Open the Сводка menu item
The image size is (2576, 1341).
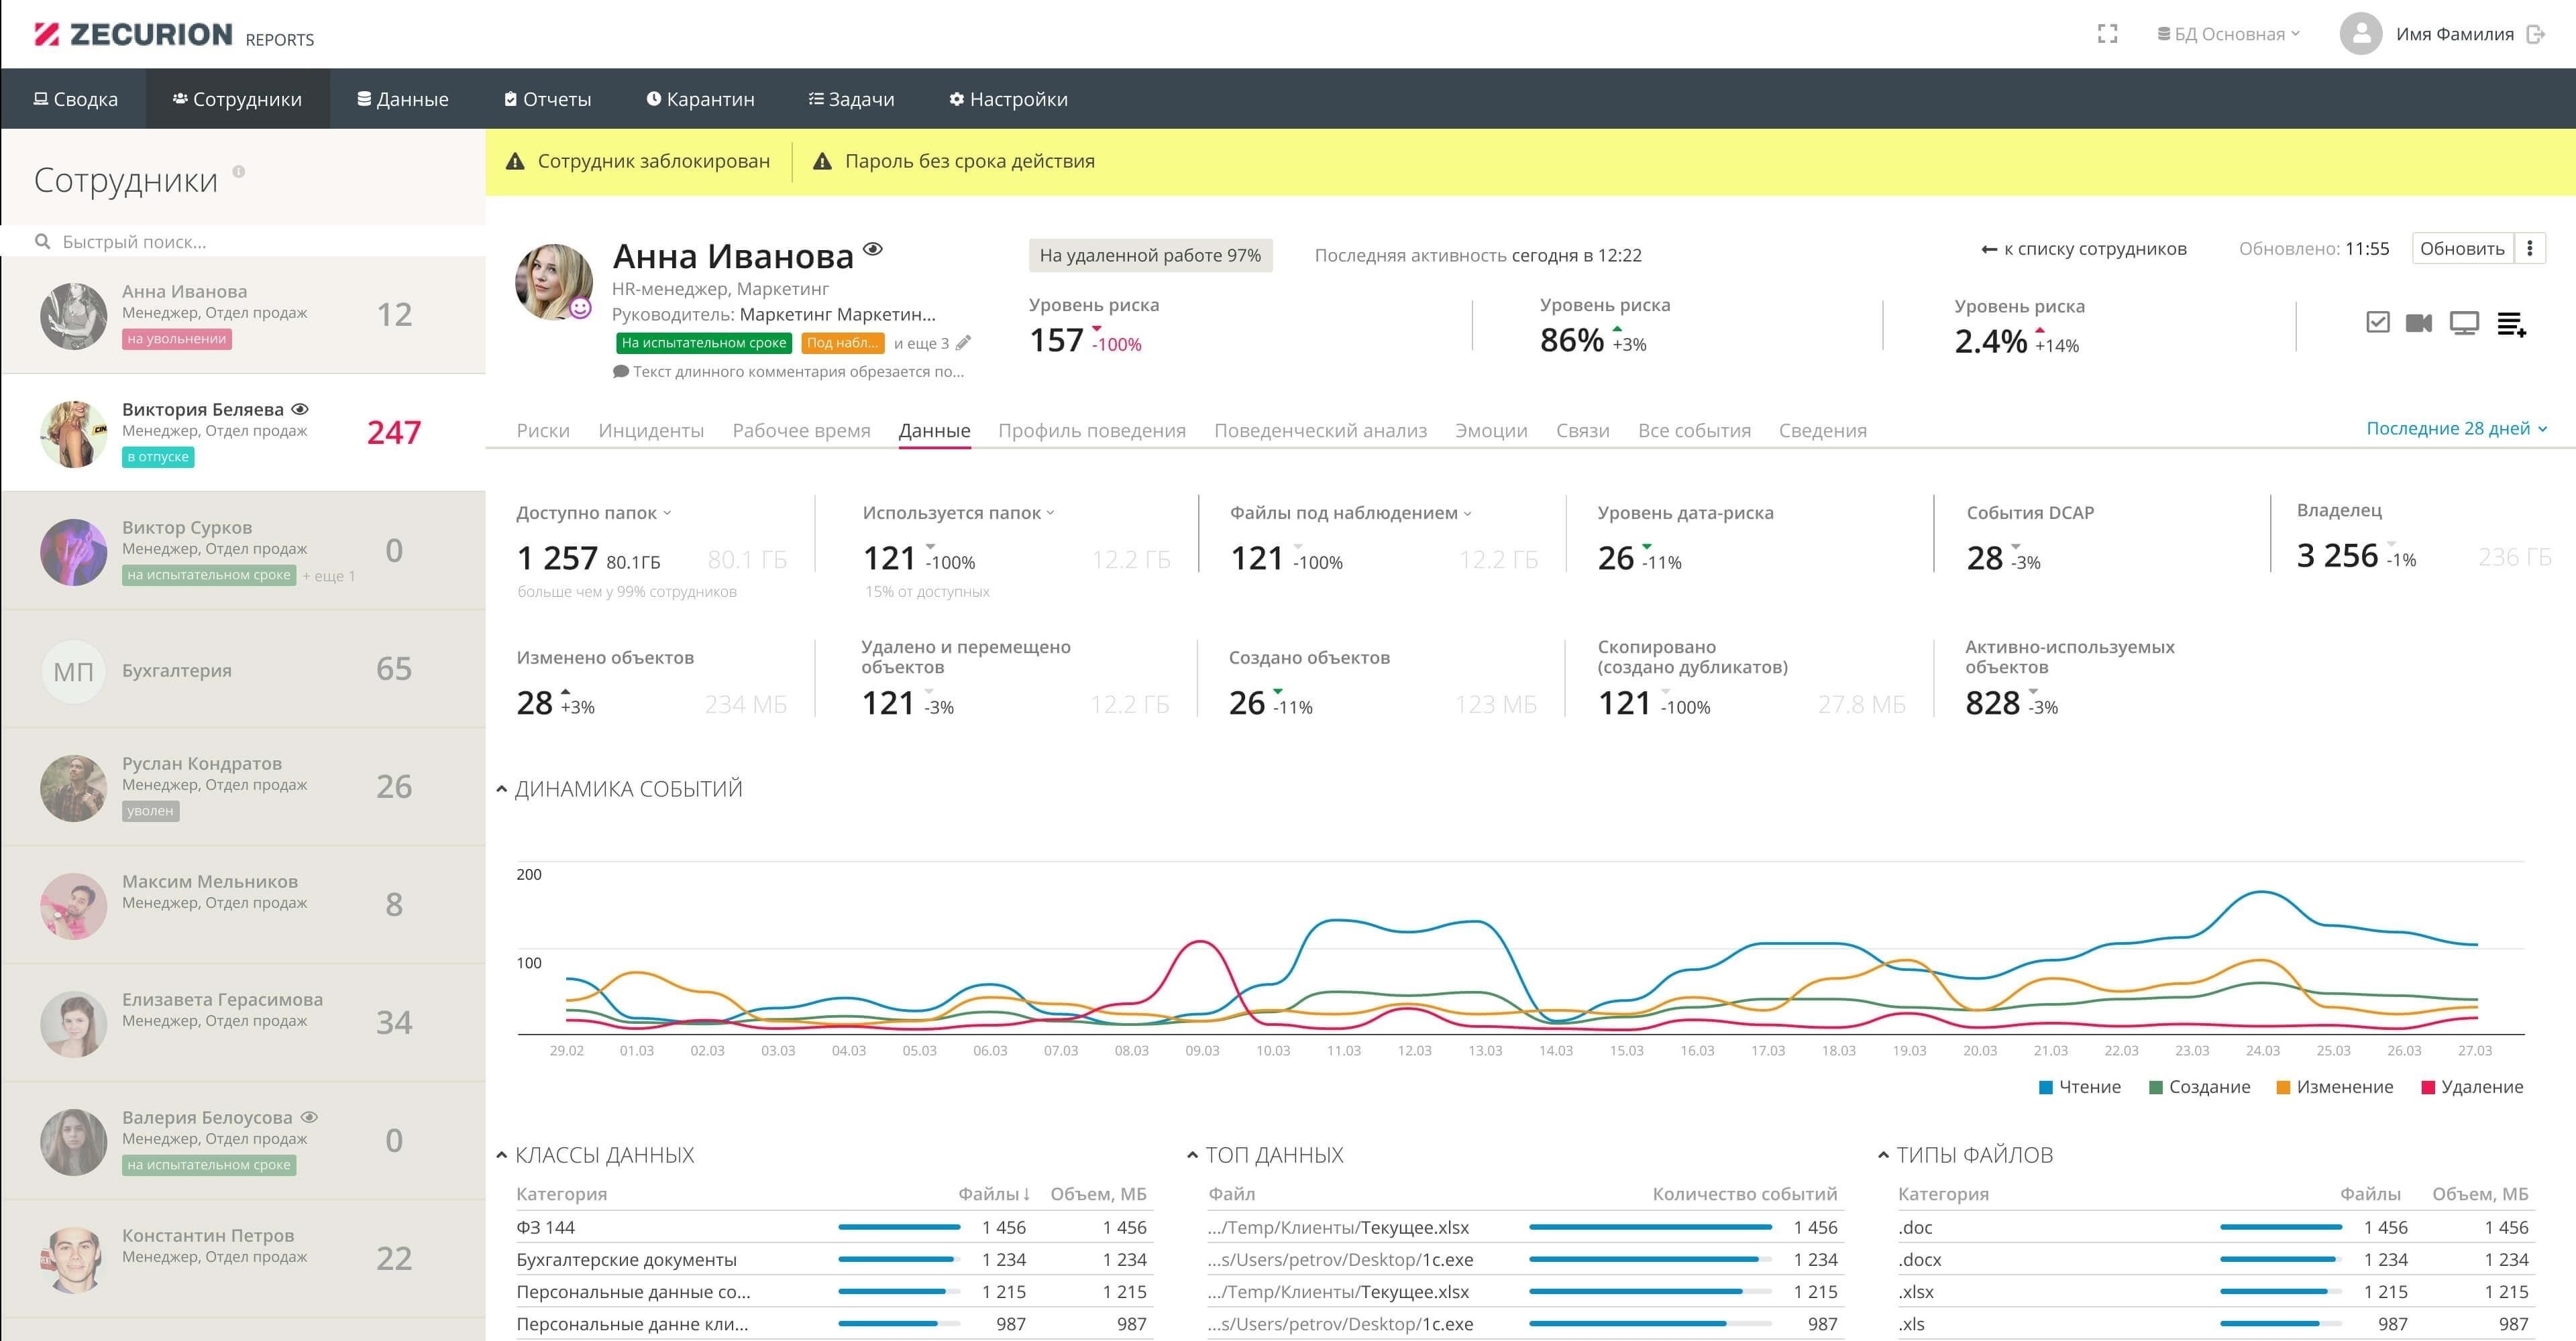click(75, 99)
